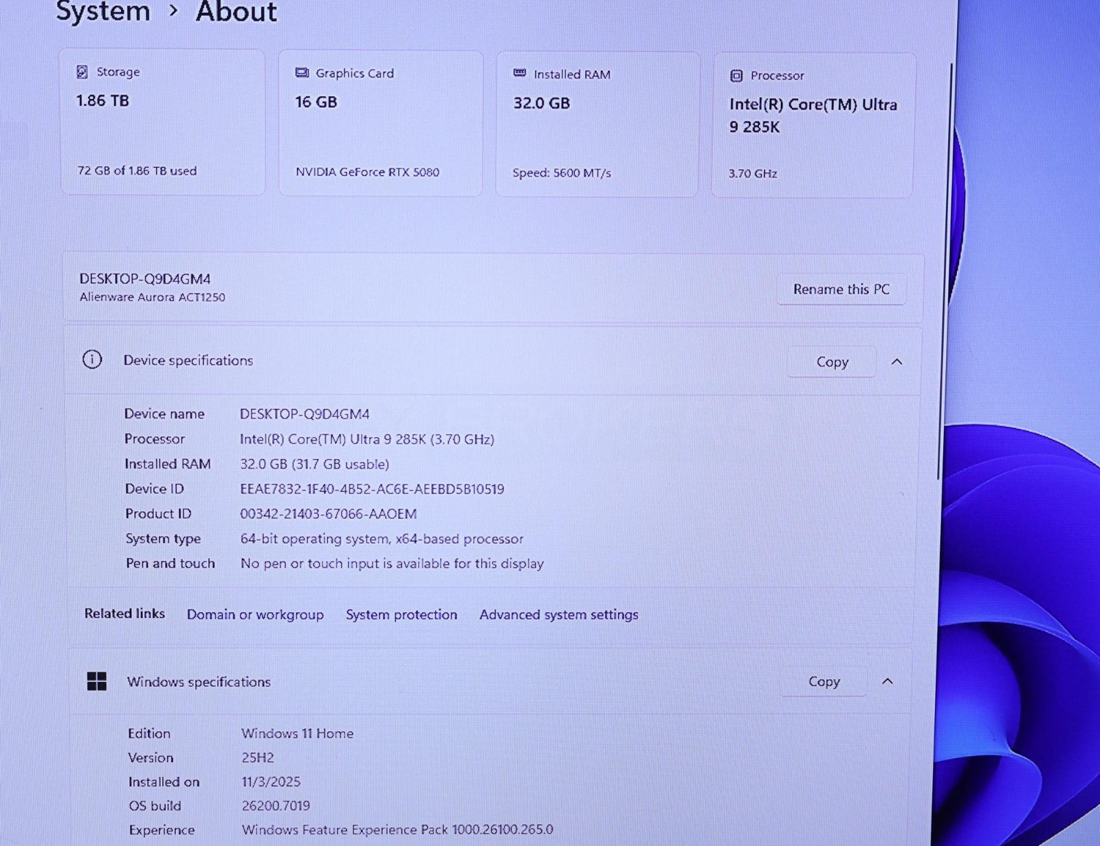Click the Device specifications info icon
The width and height of the screenshot is (1100, 846).
point(92,359)
